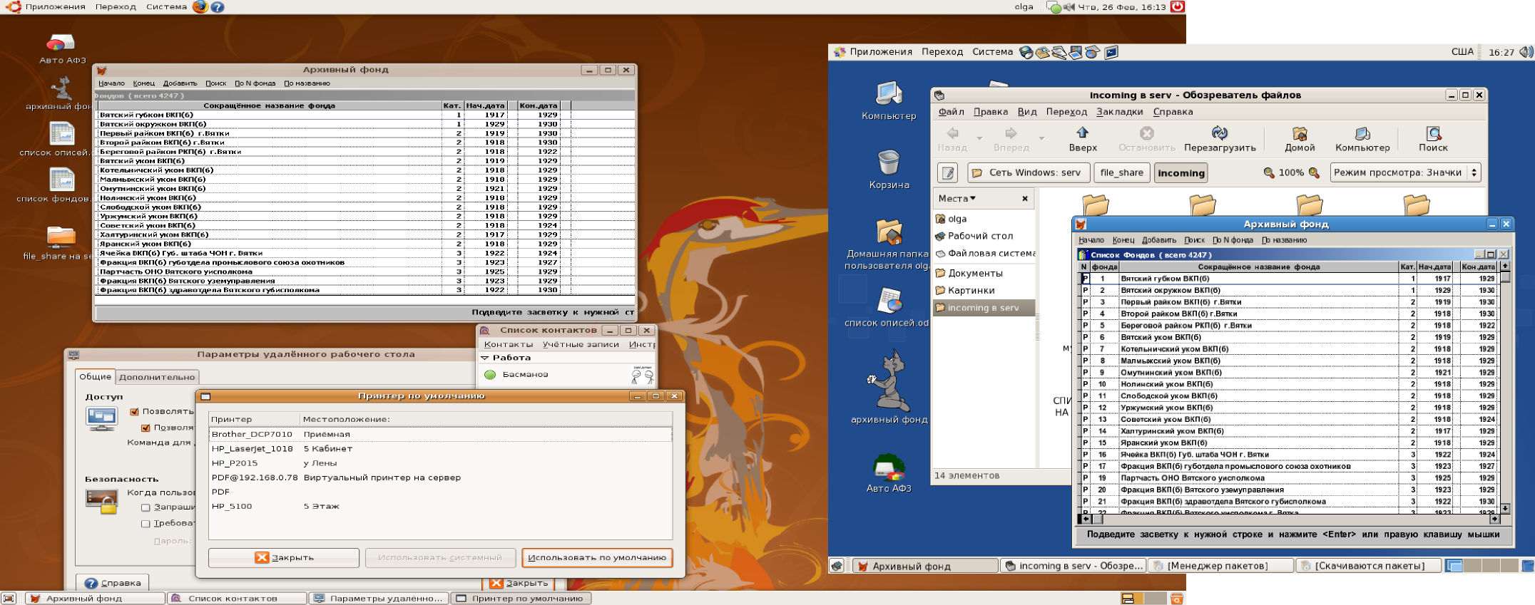The height and width of the screenshot is (605, 1535).
Task: Uncheck the first Позволять checkbox under Доступ
Action: tap(134, 412)
